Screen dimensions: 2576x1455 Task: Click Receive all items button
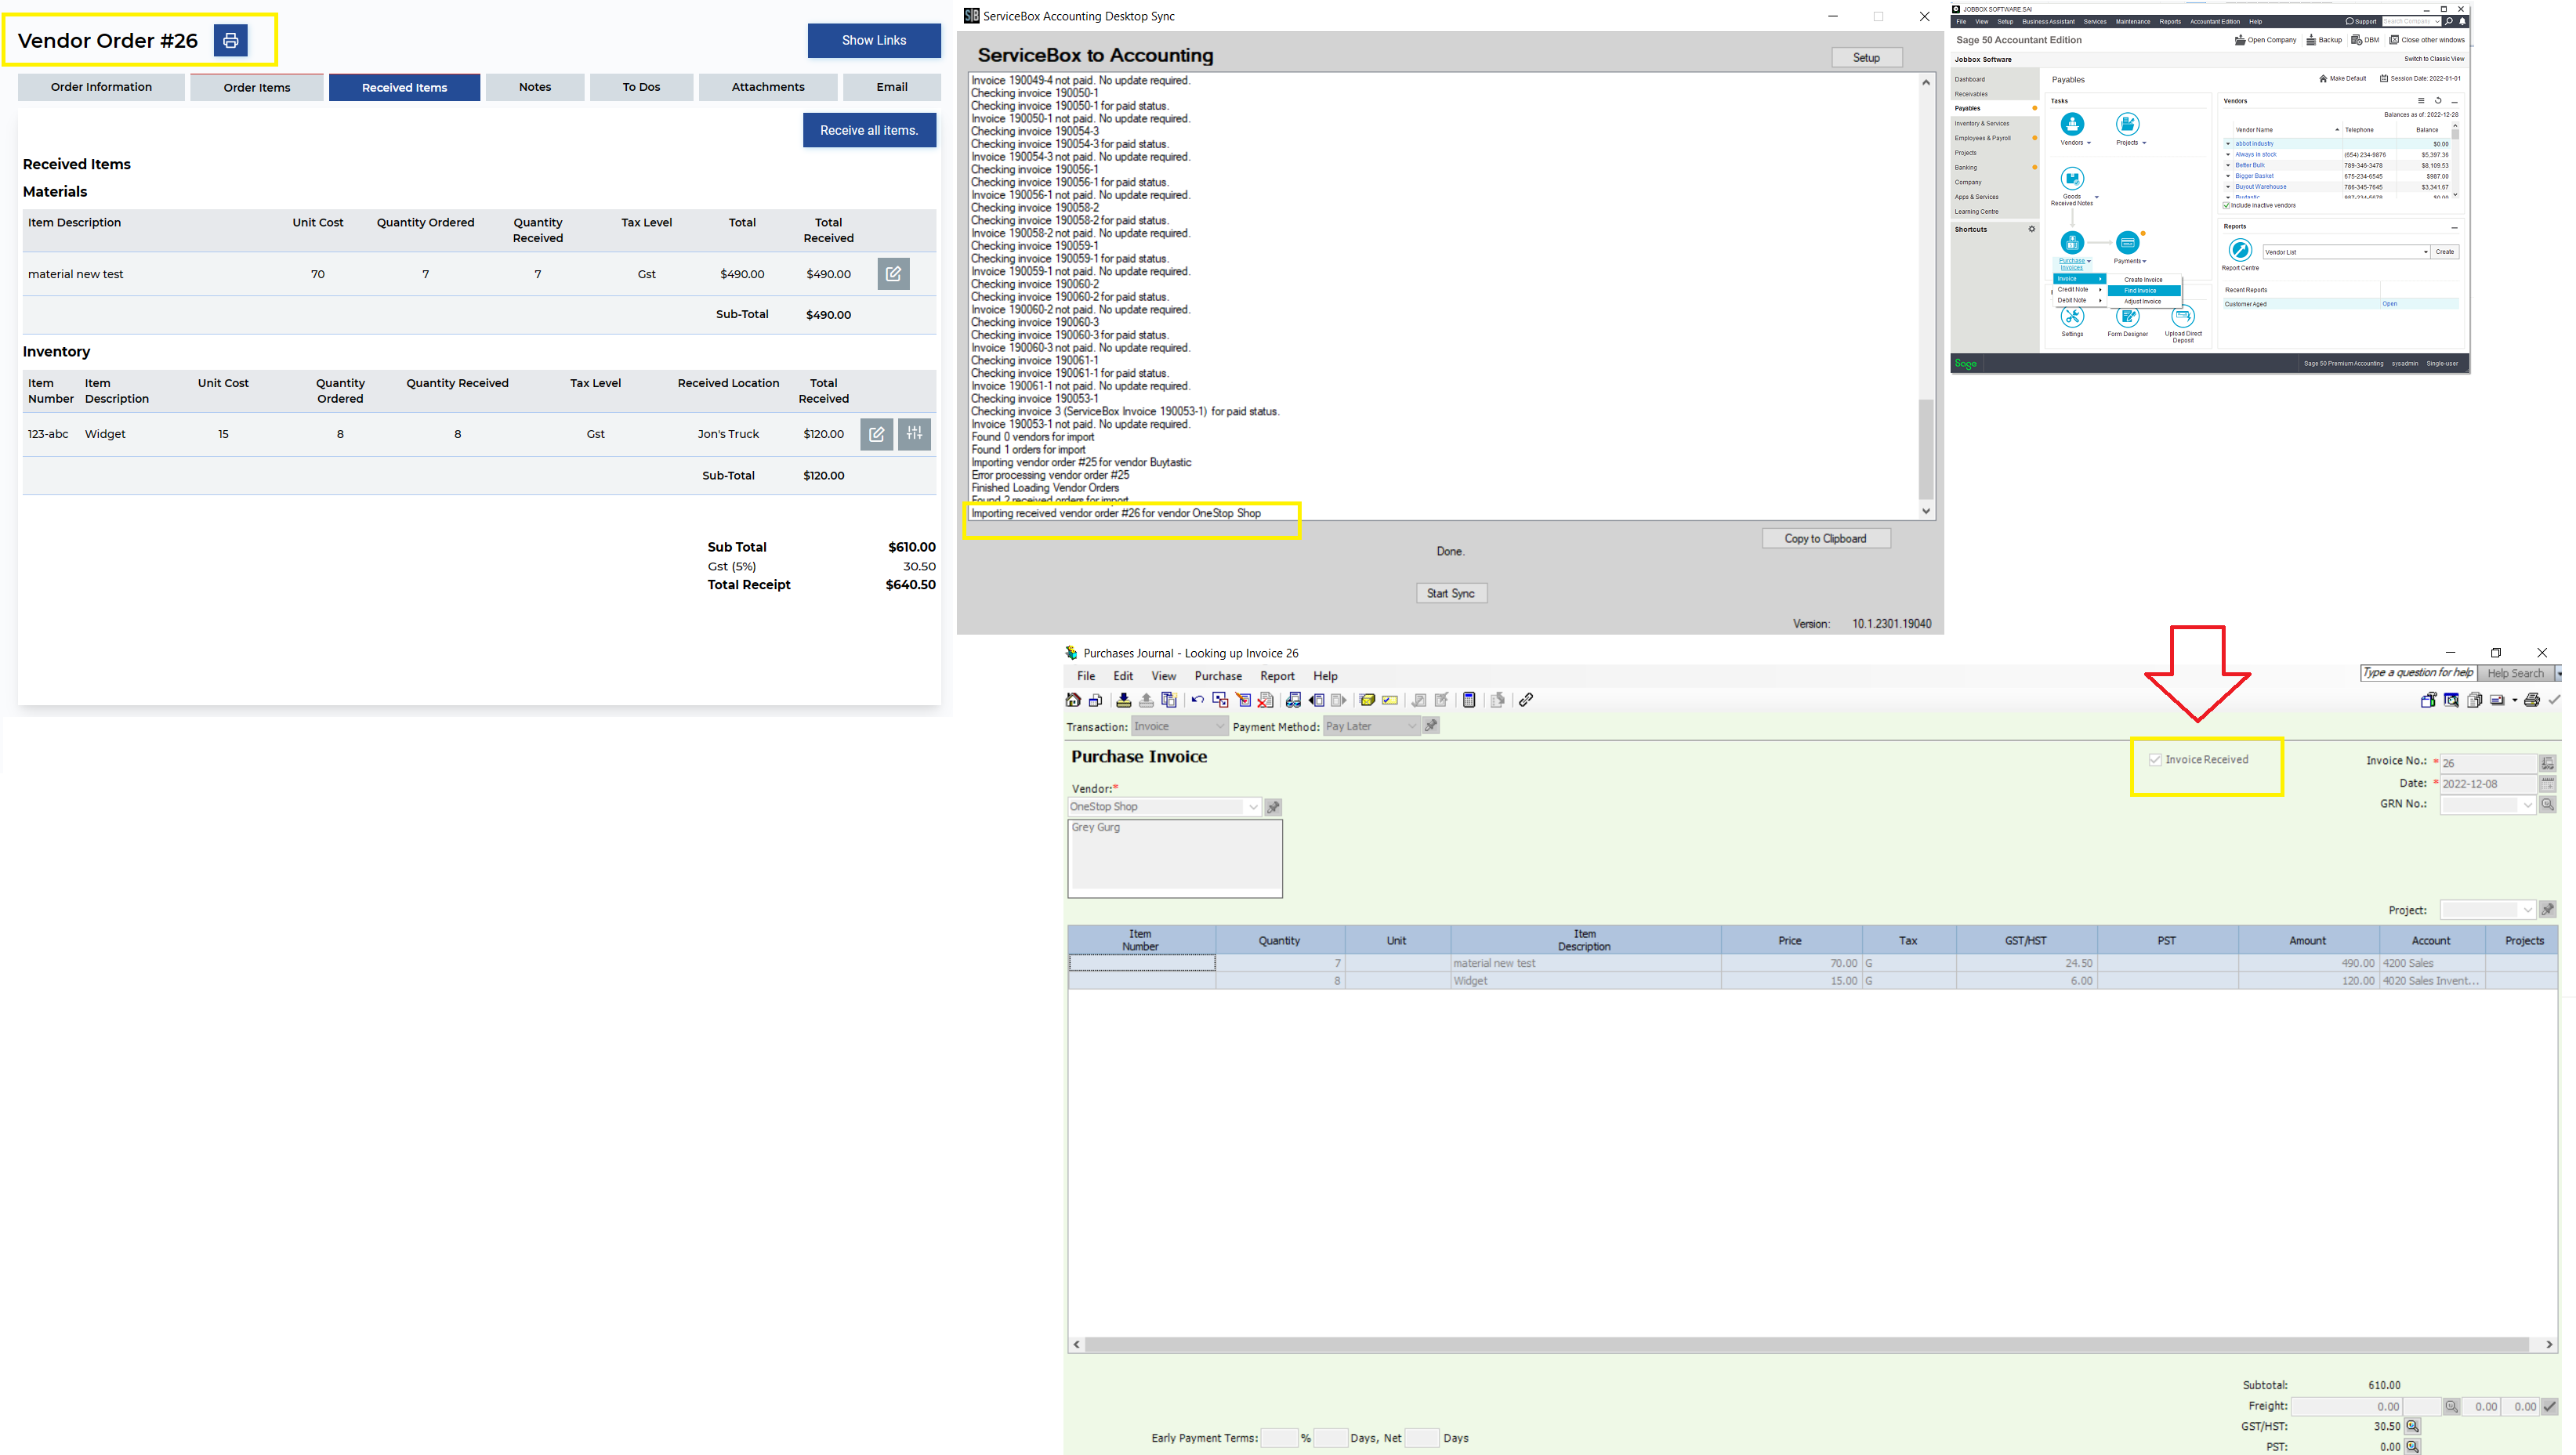tap(868, 130)
